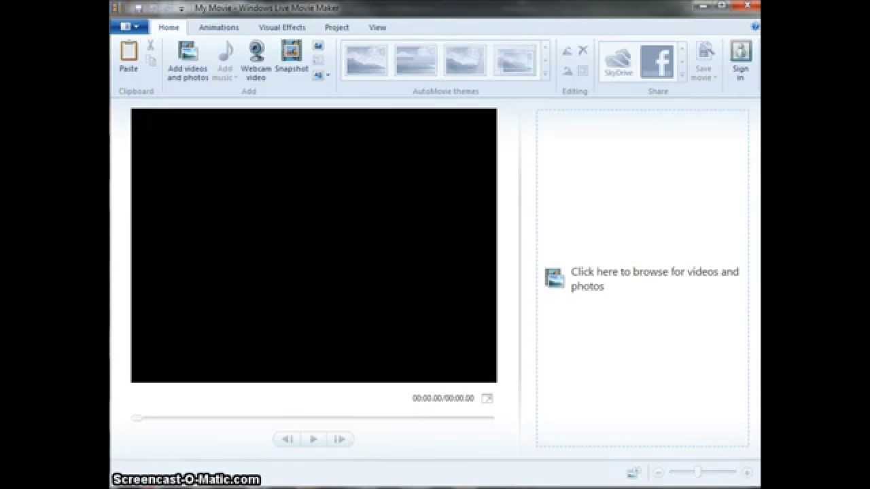Click the Rotate left icon
The image size is (870, 489).
(568, 51)
